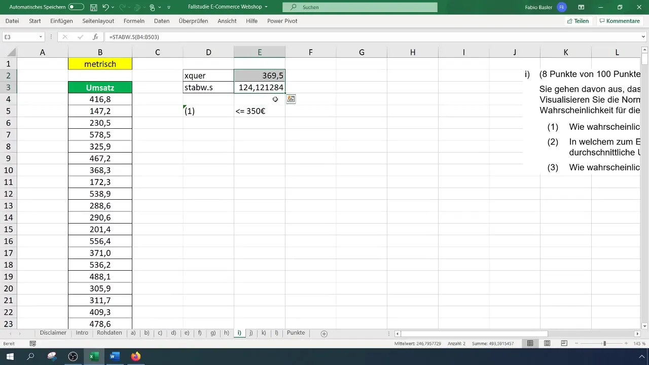
Task: Open the Einfügen ribbon tab
Action: click(x=62, y=21)
